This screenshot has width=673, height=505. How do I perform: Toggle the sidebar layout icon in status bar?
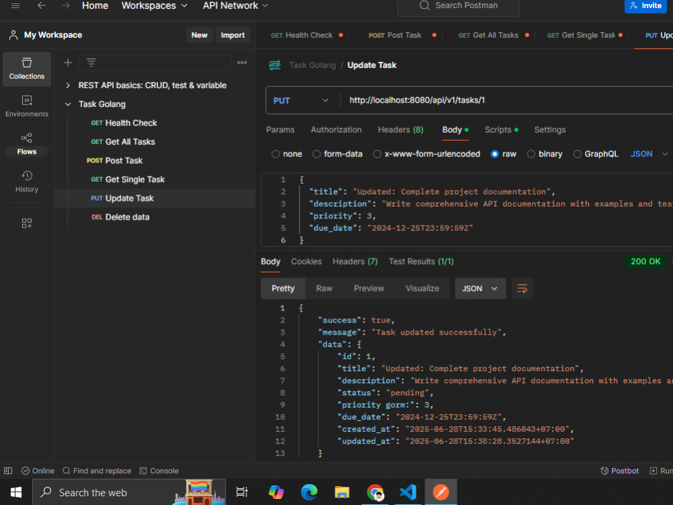click(x=8, y=471)
